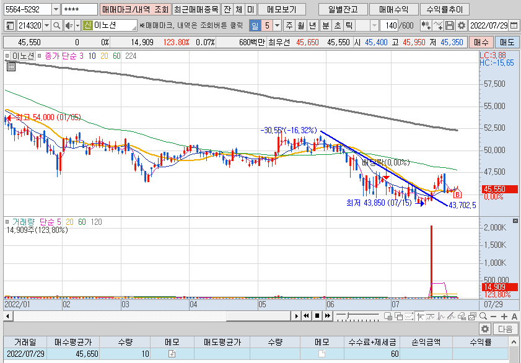
Task: Click chart scroll left arrow button
Action: click(7, 316)
